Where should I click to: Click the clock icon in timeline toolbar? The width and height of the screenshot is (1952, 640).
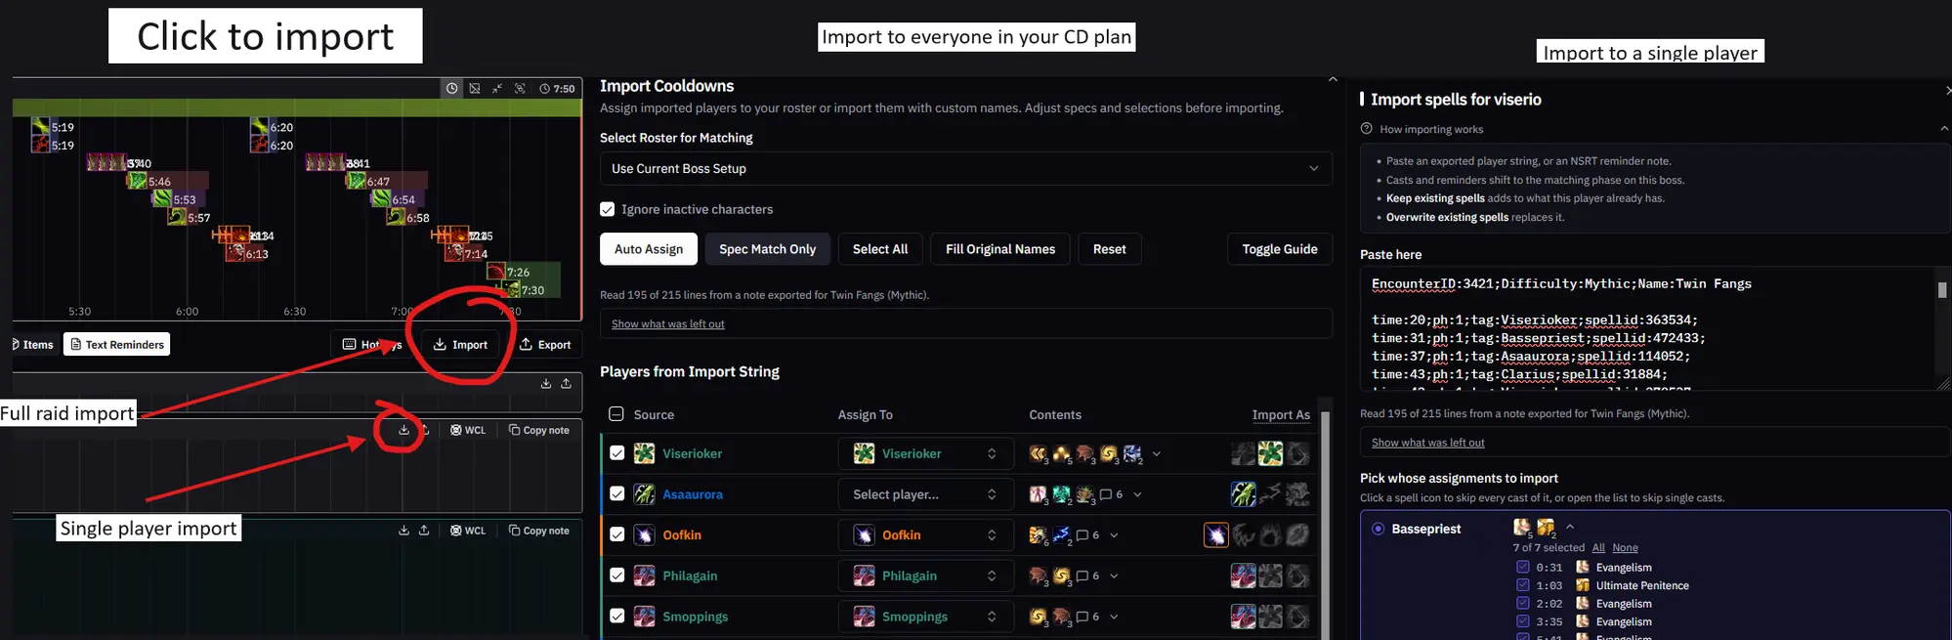click(451, 88)
